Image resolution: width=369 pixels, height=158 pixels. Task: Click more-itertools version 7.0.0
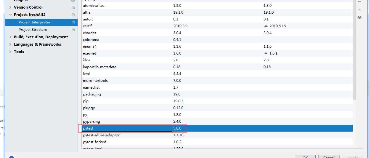click(177, 80)
